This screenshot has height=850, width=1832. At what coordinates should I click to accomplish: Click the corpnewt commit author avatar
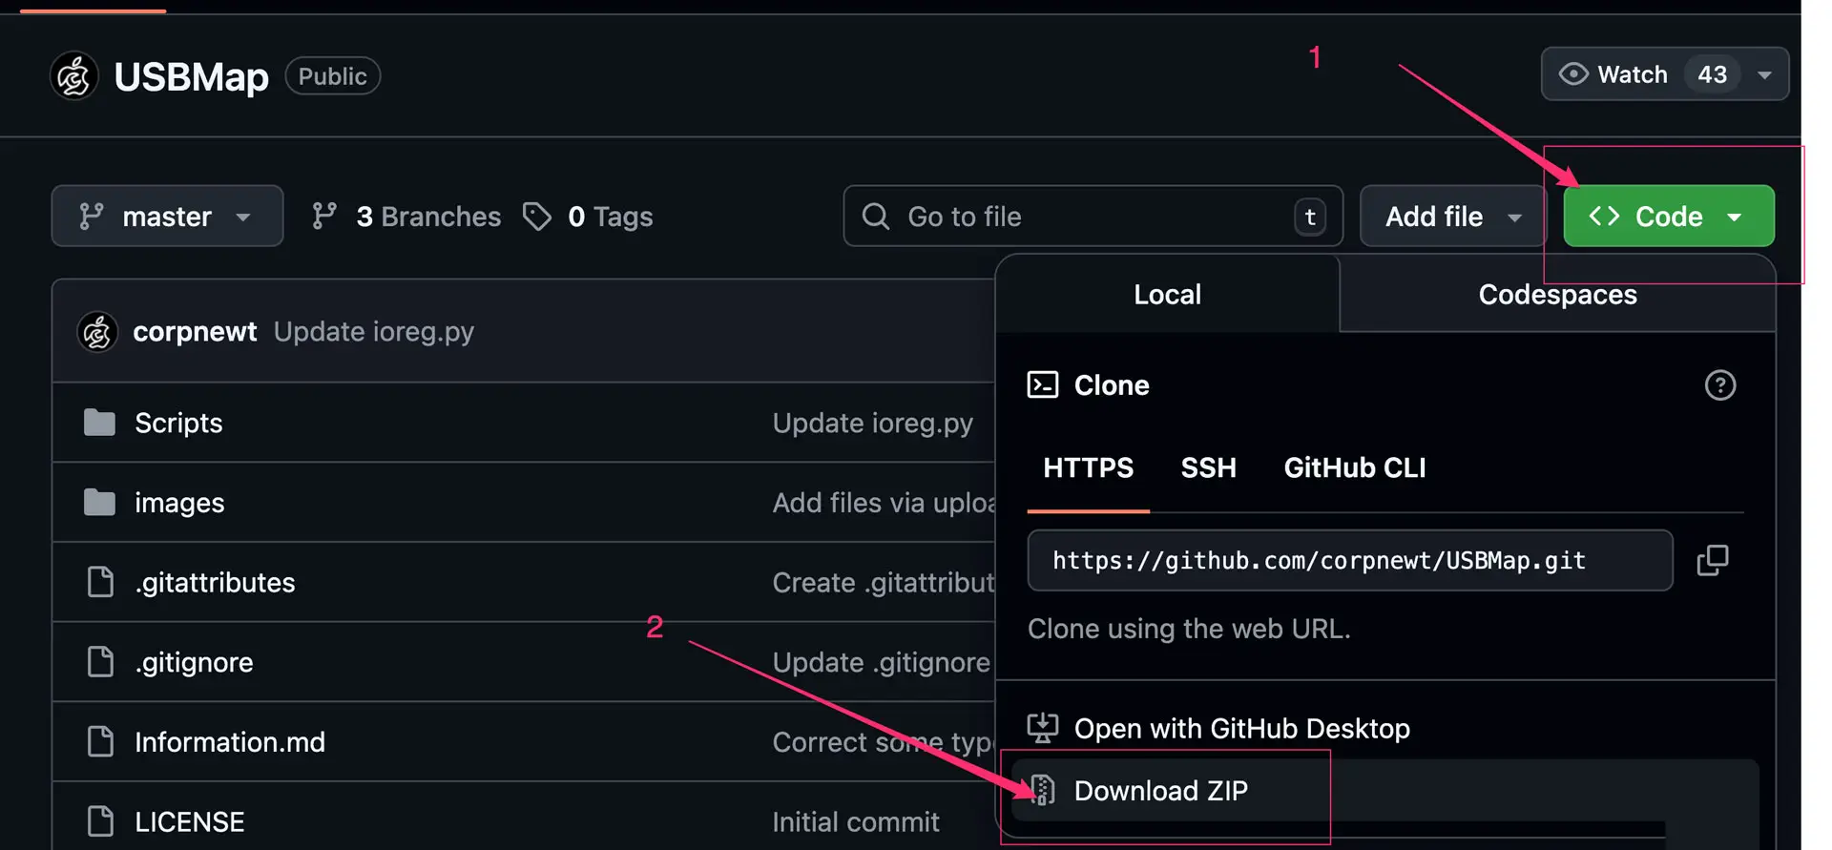97,332
